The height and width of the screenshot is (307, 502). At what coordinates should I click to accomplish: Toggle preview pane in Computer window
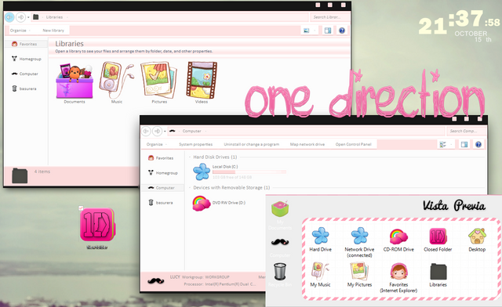(464, 145)
